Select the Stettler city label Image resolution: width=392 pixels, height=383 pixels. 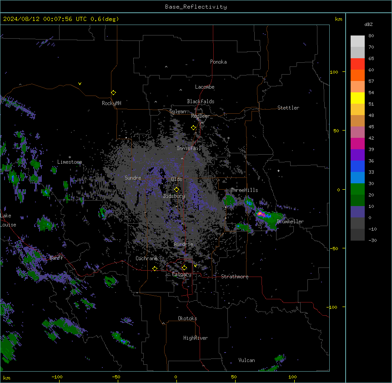click(x=288, y=108)
